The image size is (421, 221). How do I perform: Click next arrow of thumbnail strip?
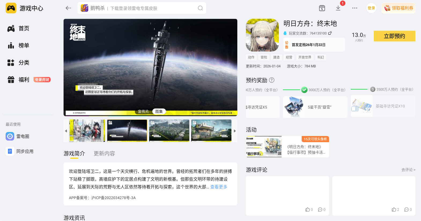click(235, 131)
